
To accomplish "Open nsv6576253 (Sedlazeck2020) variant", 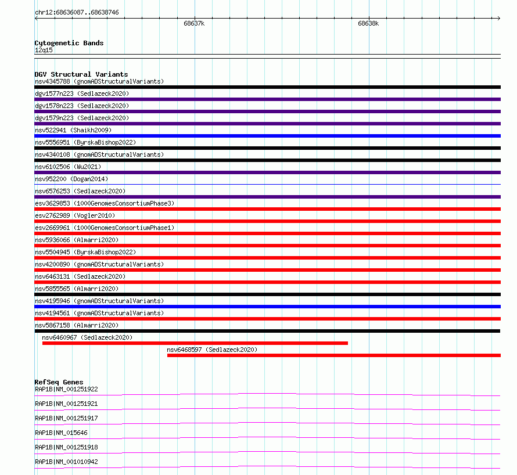I will [80, 191].
